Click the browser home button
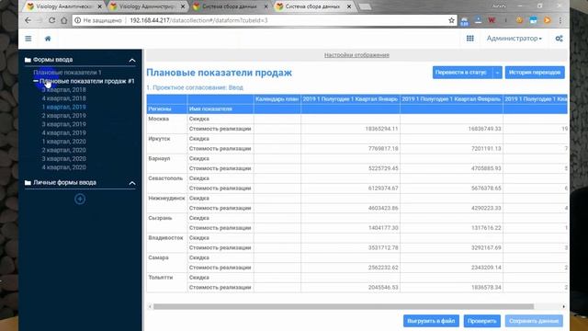The image size is (588, 331). (x=64, y=20)
